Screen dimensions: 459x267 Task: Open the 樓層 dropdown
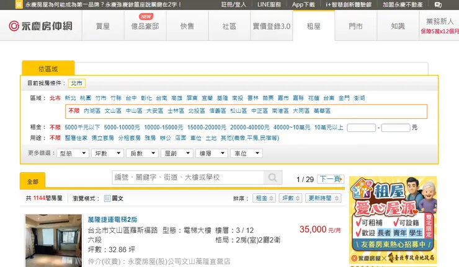(x=212, y=153)
